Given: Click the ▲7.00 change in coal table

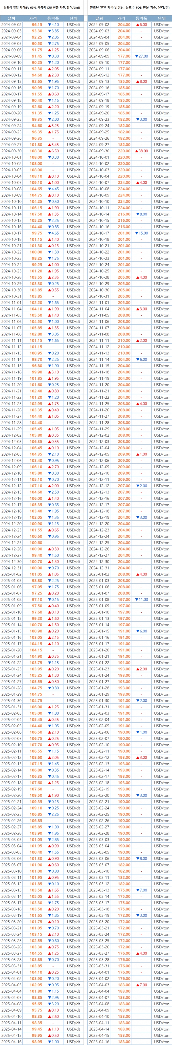Looking at the screenshot, I should click(x=141, y=985).
